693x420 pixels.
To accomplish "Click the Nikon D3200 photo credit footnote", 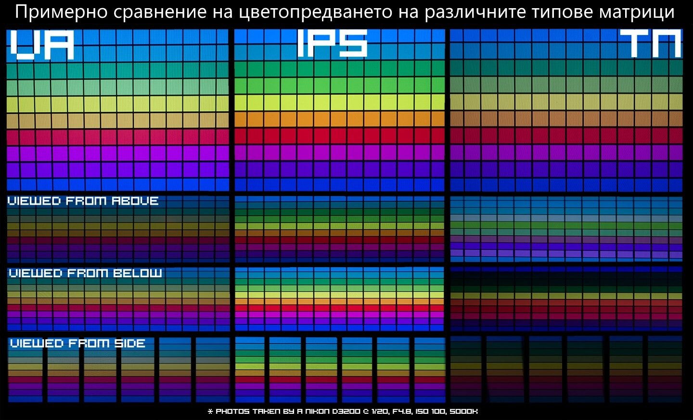I will point(343,411).
